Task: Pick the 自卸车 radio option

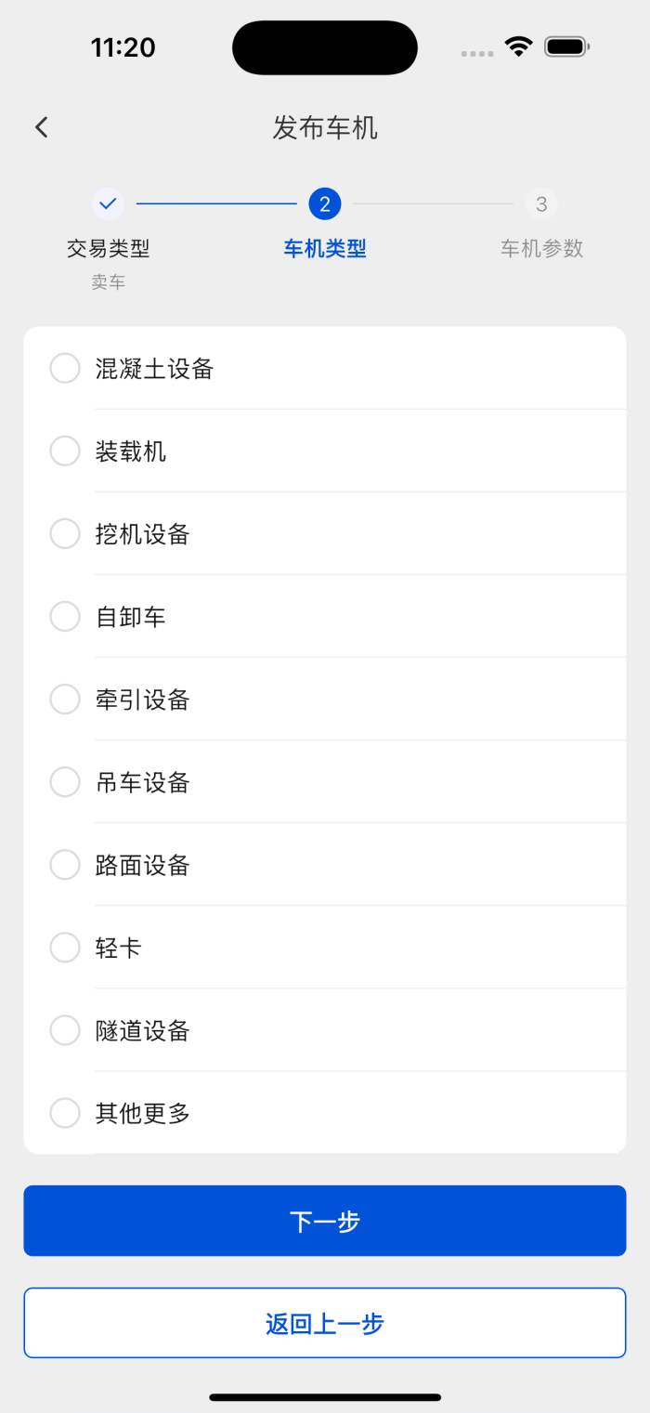Action: coord(65,616)
